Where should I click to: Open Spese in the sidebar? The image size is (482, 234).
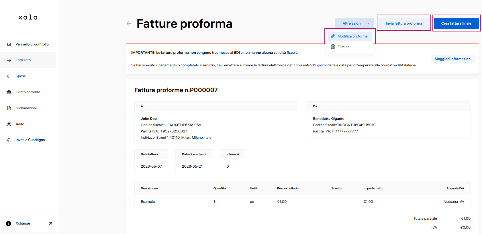28,76
